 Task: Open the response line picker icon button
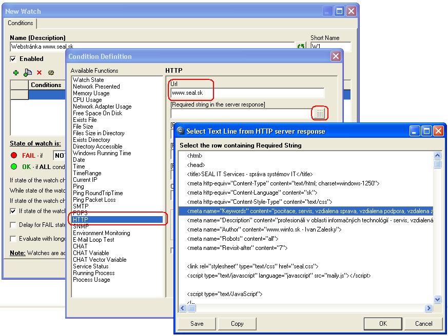(320, 114)
